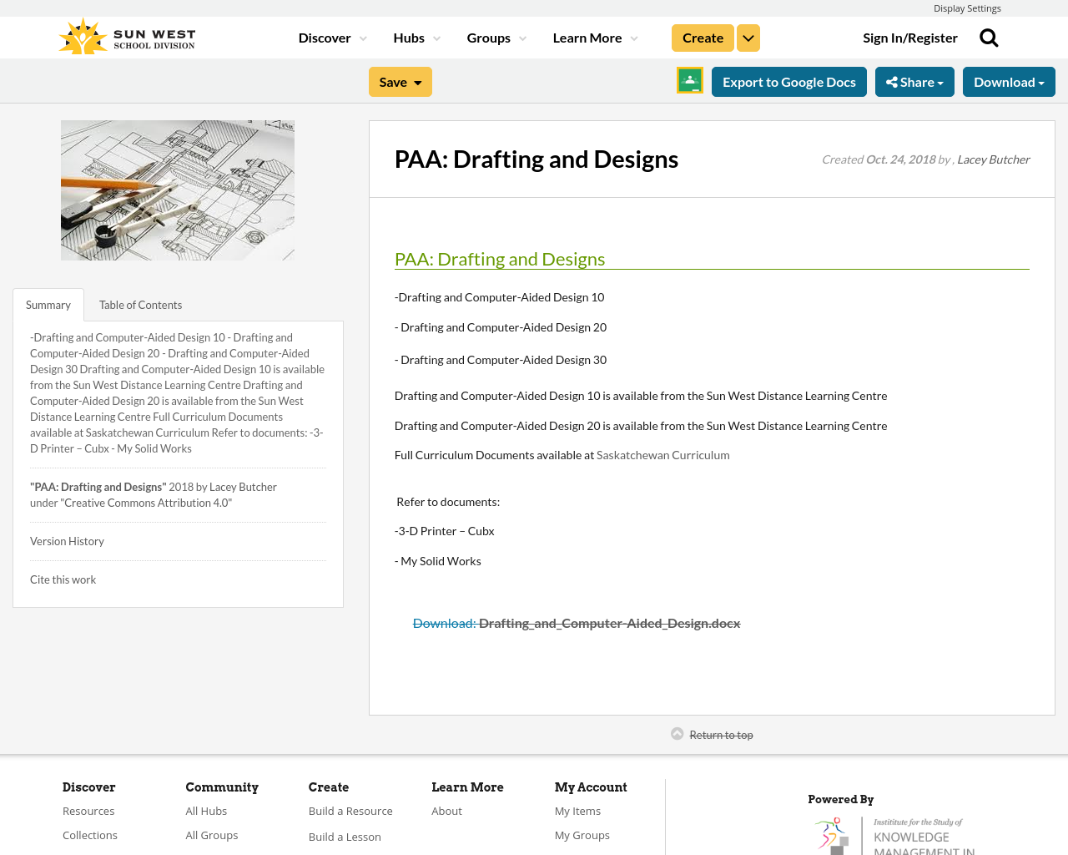
Task: Click Export to Google Docs
Action: coord(788,80)
